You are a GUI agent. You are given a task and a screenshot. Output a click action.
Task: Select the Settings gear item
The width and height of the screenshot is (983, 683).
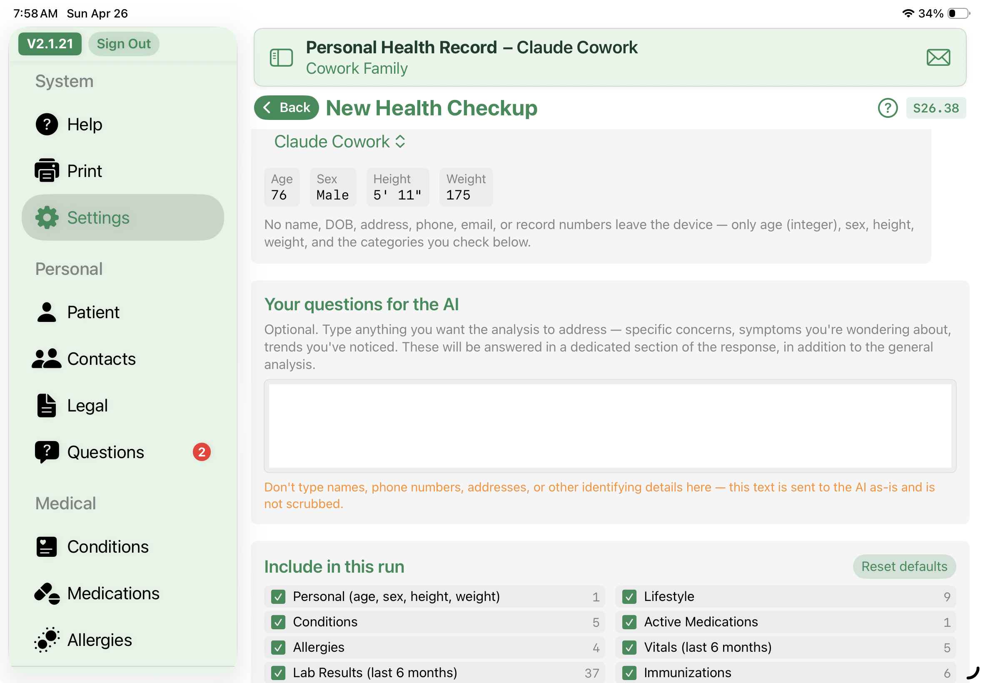(123, 217)
